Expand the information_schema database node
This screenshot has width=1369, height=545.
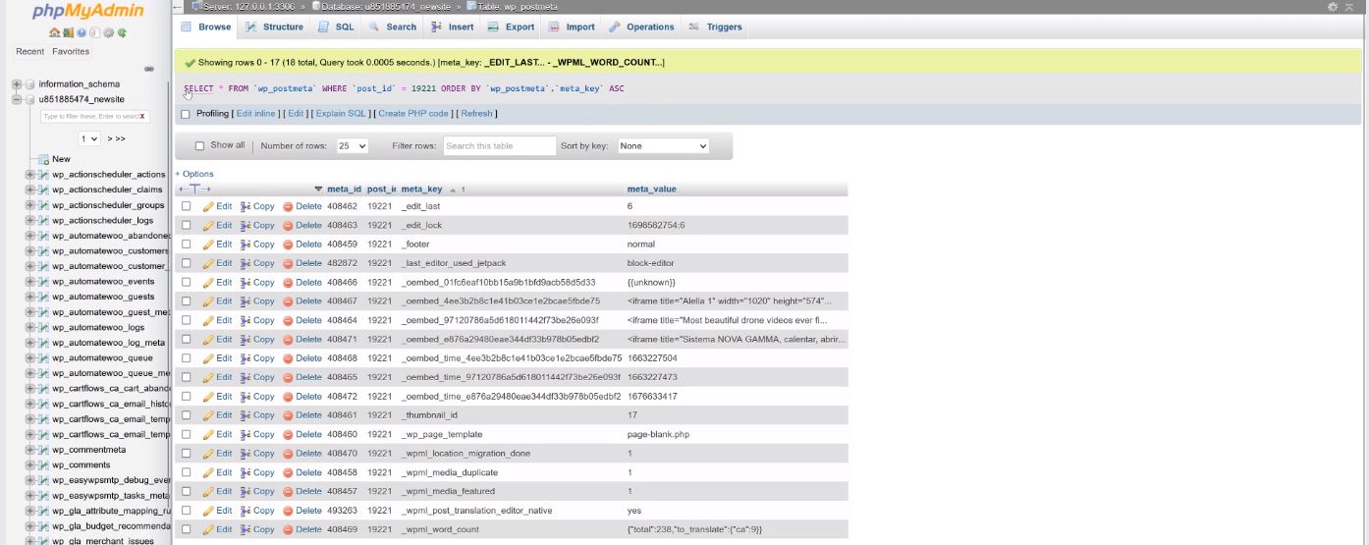coord(17,84)
